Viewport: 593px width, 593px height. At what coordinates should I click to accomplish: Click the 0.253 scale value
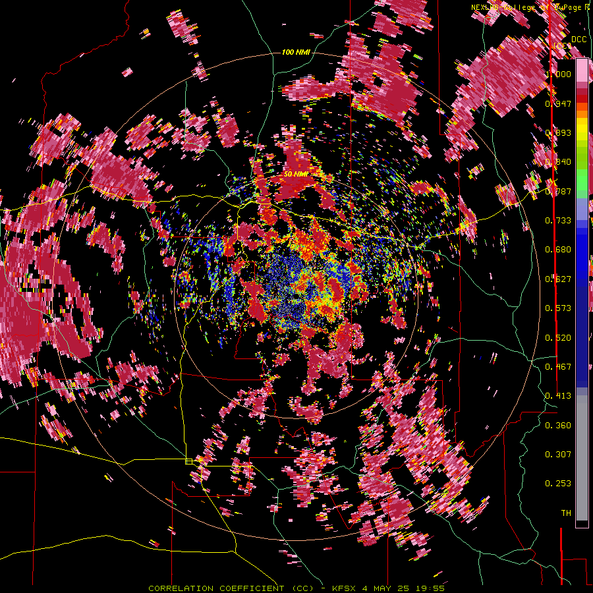pos(558,484)
